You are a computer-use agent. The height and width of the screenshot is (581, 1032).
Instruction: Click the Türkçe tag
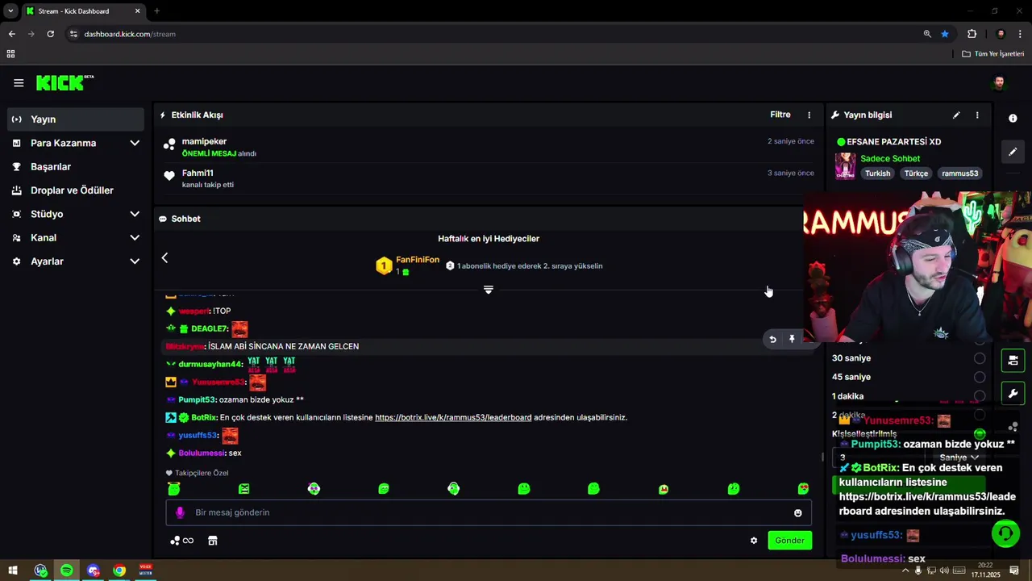click(x=916, y=173)
